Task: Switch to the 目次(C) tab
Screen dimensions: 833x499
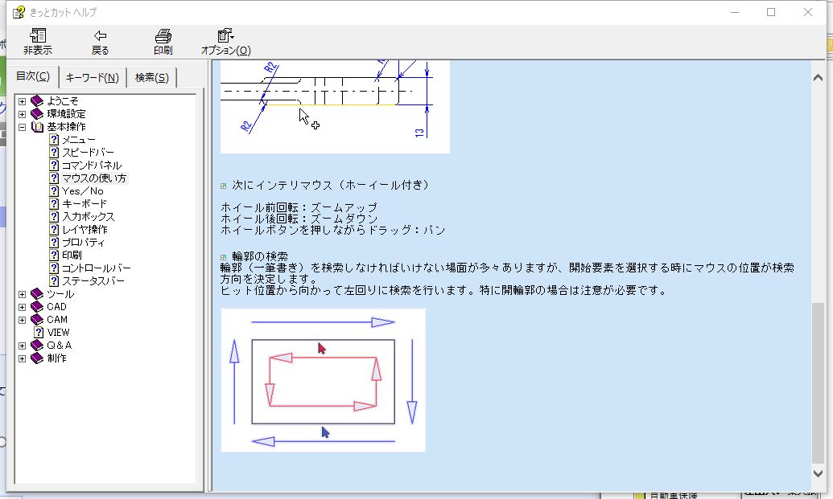Action: pos(33,76)
